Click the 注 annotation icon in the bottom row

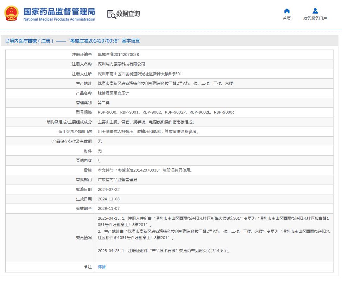click(x=87, y=267)
